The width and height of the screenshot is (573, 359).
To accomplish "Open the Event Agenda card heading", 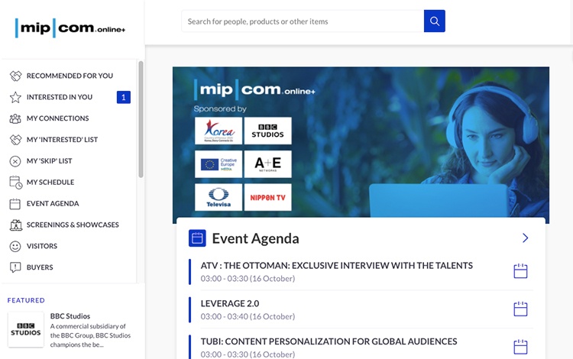I will (255, 238).
